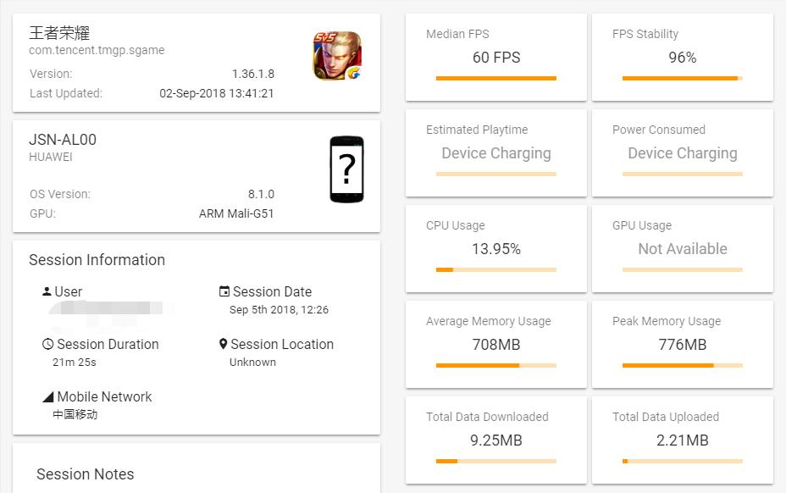
Task: Click the Session Duration clock icon
Action: point(48,344)
